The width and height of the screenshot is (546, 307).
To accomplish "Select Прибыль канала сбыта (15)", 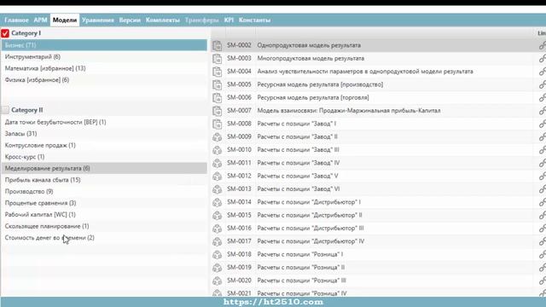I will pos(104,180).
